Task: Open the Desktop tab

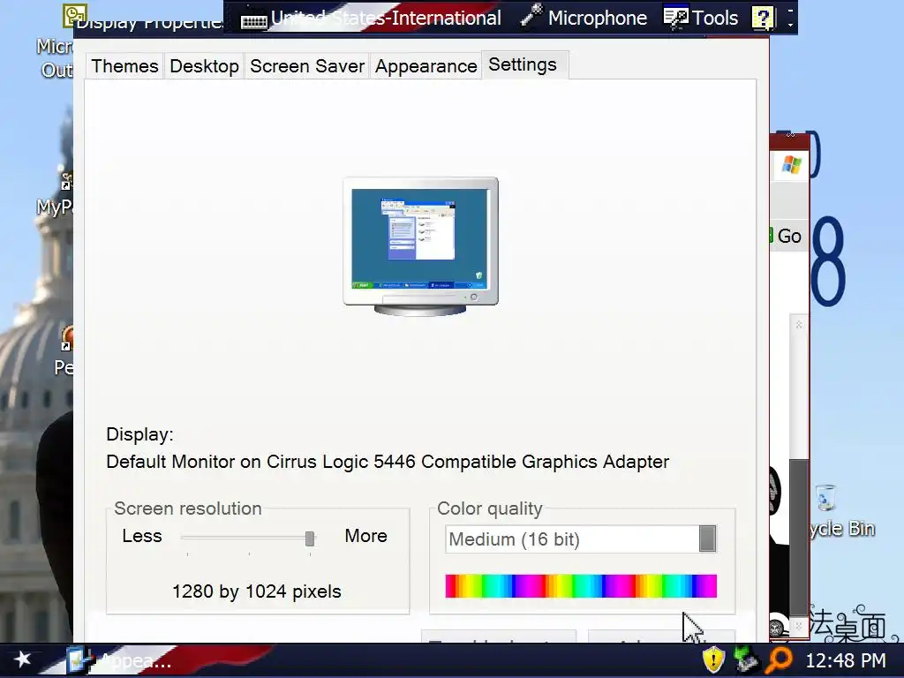Action: click(x=204, y=66)
